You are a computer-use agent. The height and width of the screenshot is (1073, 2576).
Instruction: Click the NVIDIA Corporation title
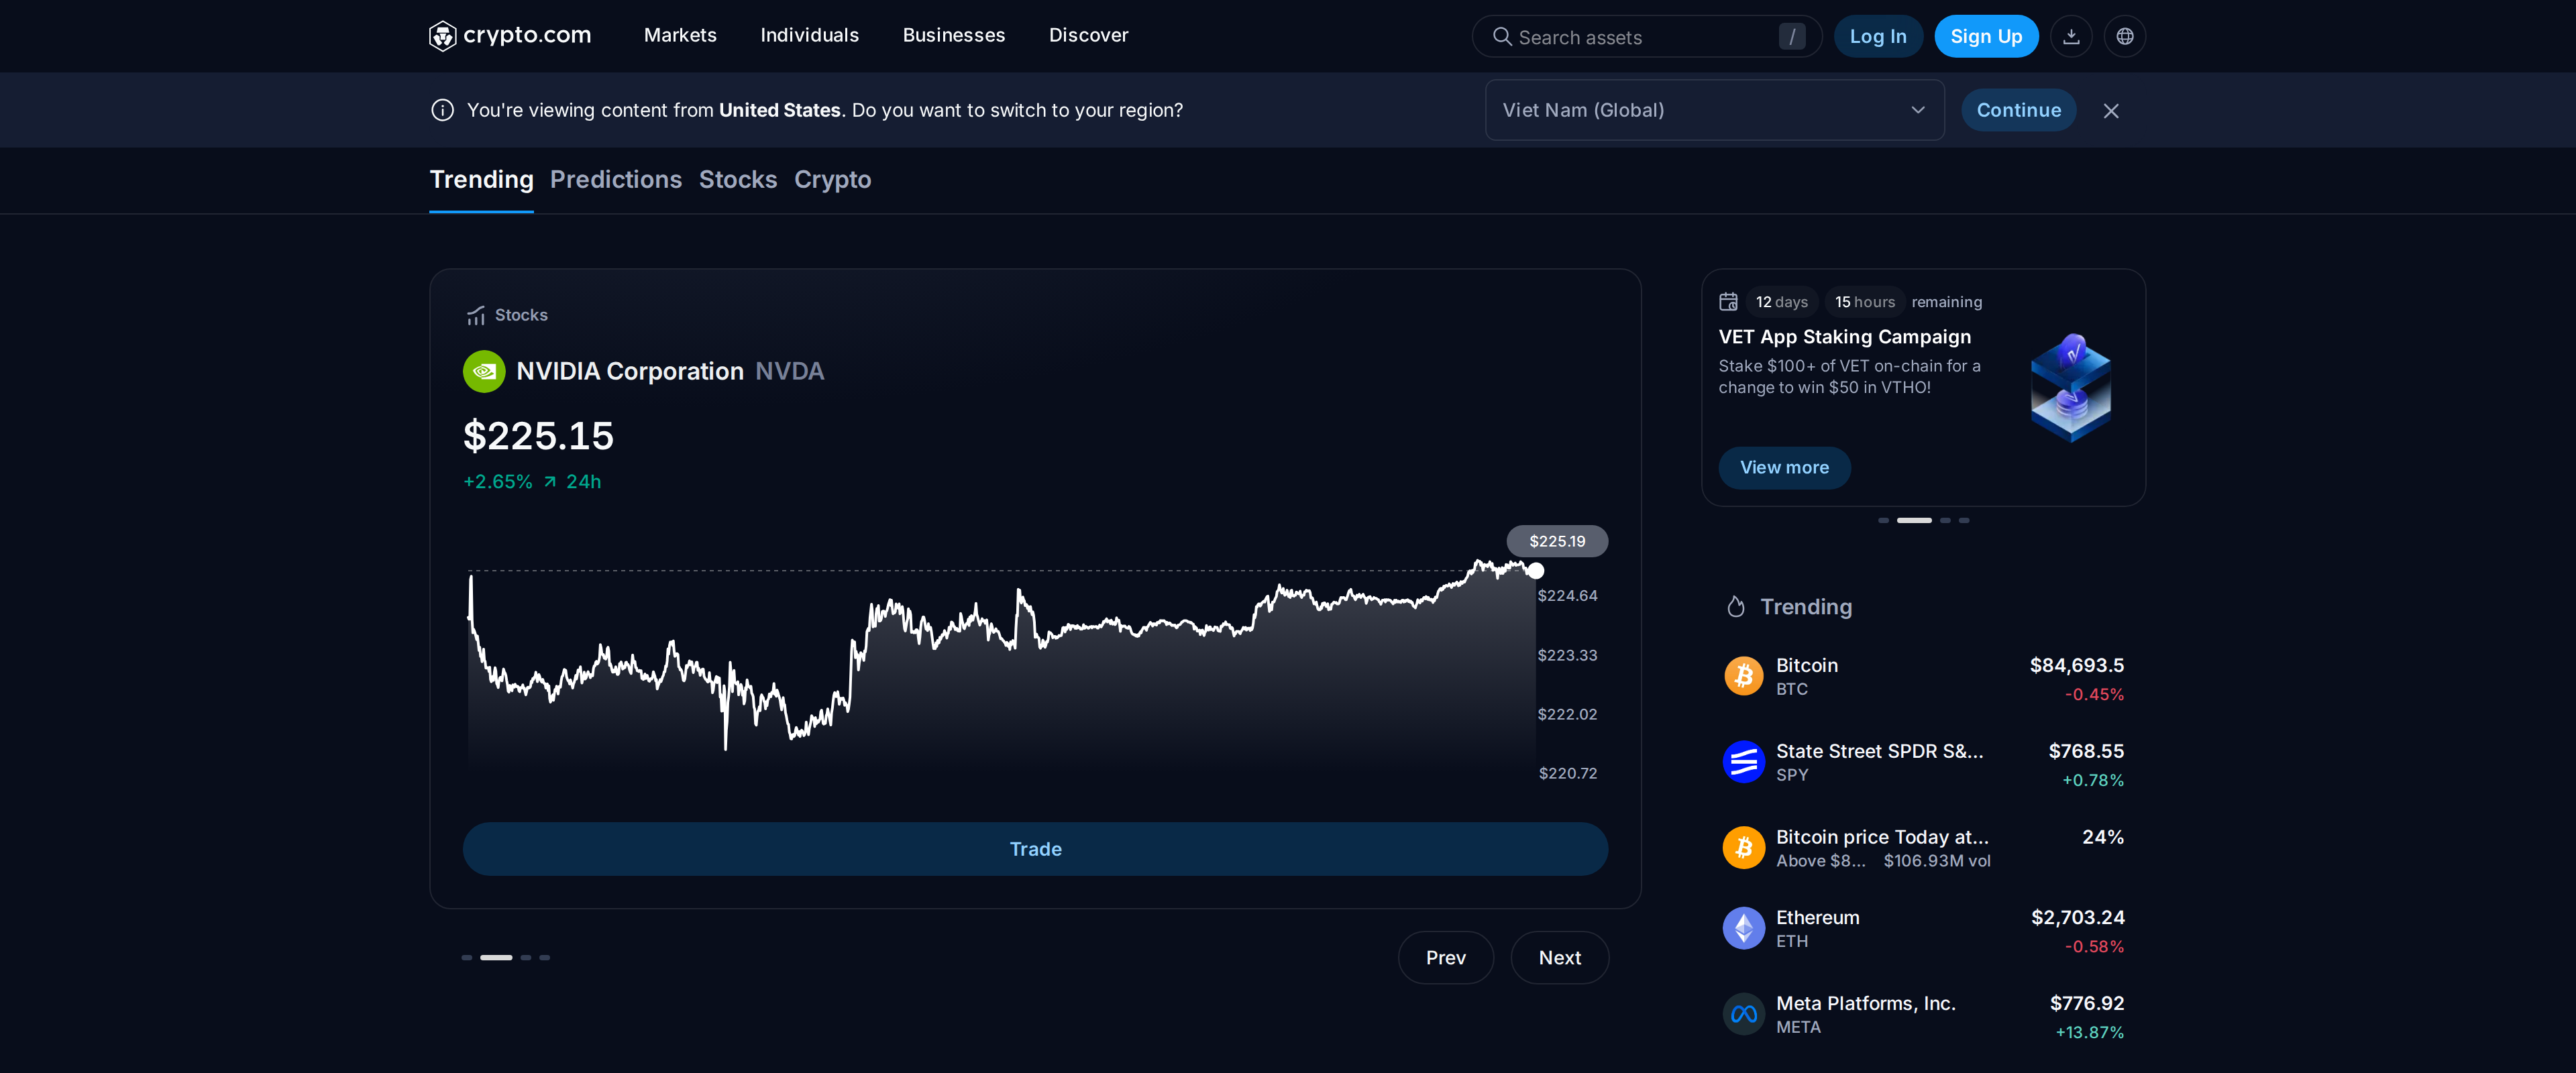coord(630,371)
